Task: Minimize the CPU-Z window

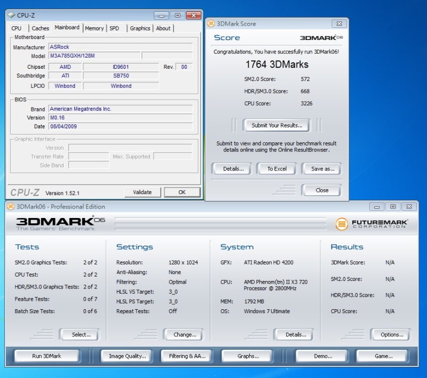Action: (x=161, y=15)
